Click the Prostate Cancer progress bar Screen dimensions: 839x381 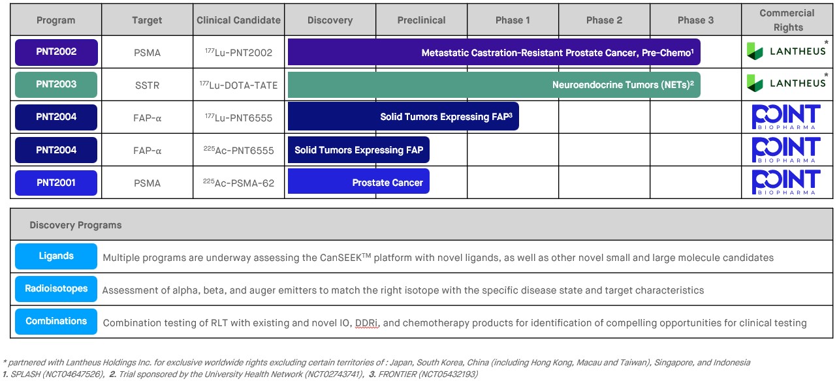358,183
